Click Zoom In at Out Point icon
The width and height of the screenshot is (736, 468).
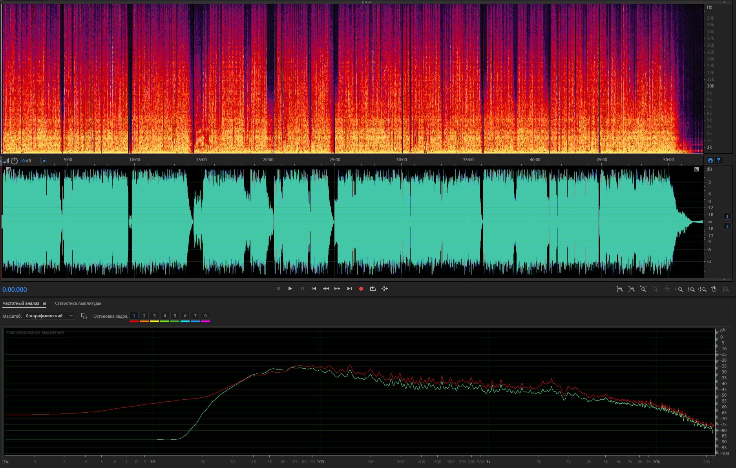pos(691,289)
